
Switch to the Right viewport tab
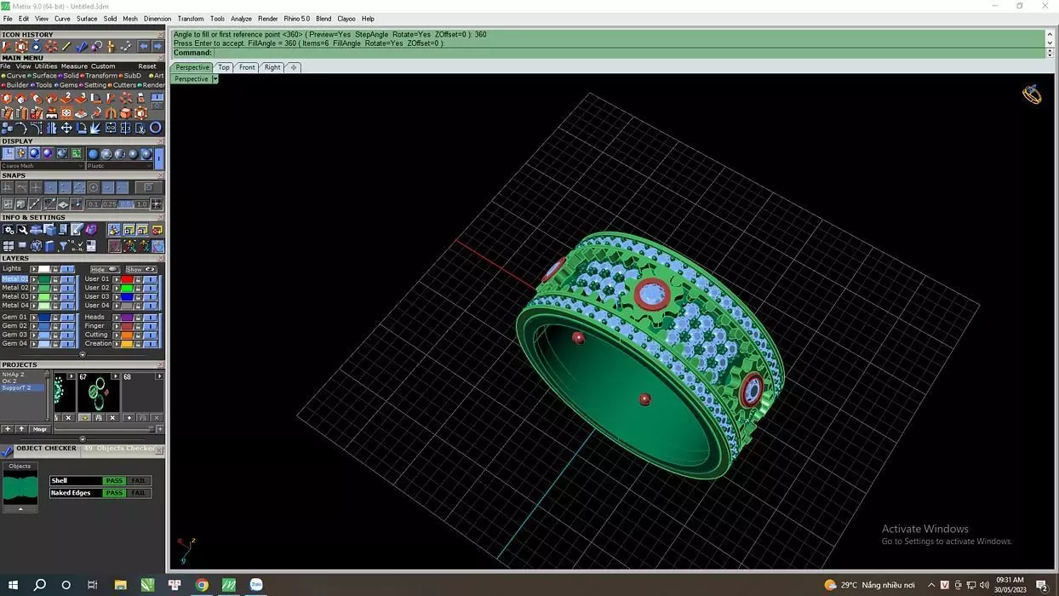(272, 67)
